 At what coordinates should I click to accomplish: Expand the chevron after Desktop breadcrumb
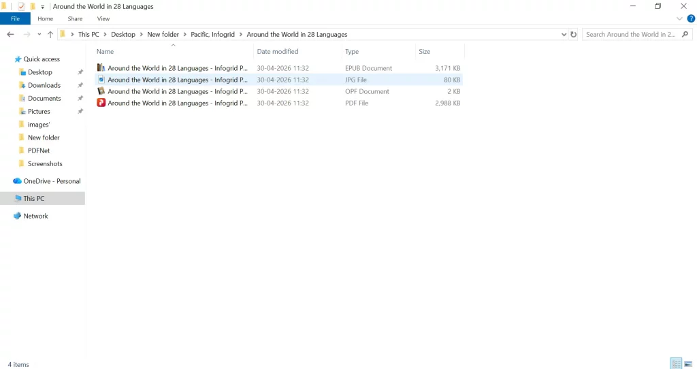point(142,34)
